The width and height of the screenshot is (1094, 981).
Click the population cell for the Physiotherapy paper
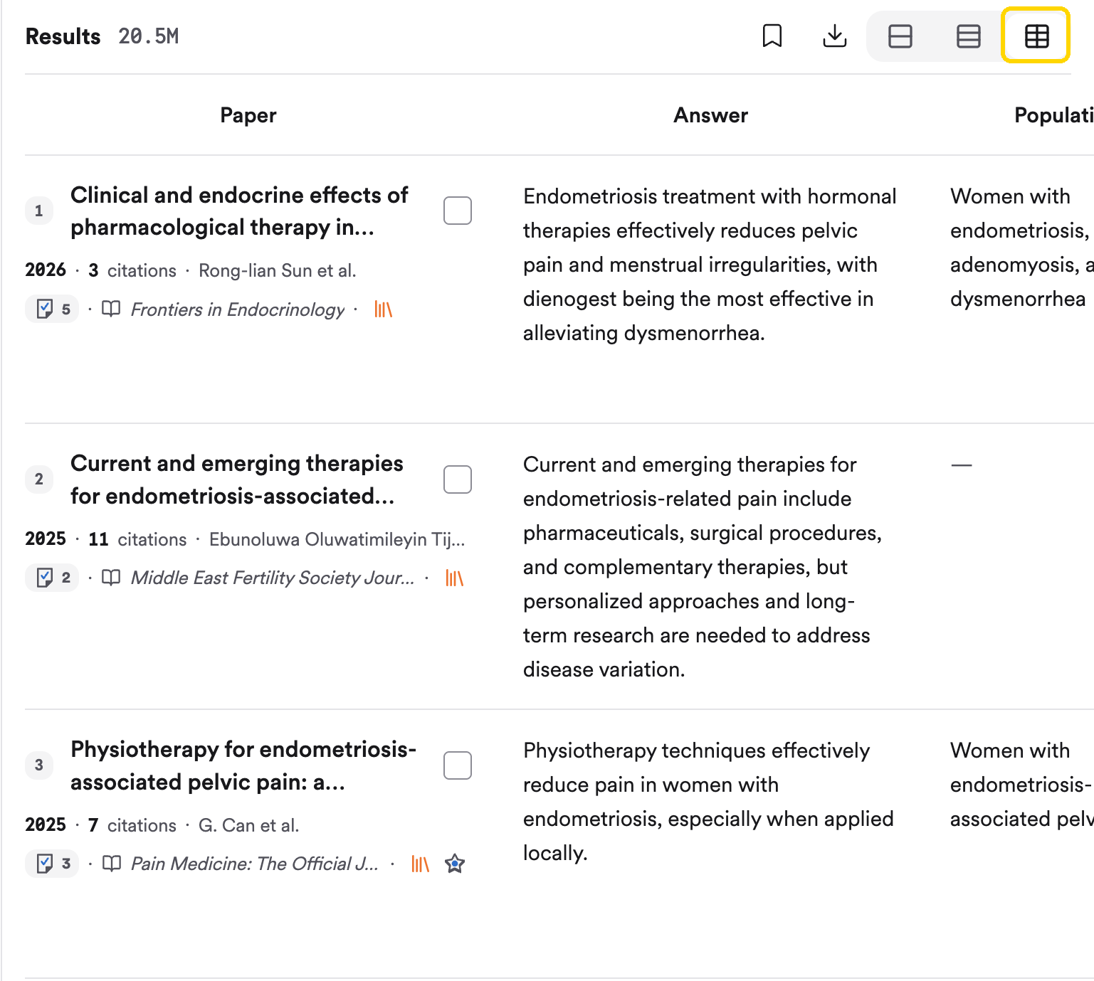click(x=1021, y=785)
